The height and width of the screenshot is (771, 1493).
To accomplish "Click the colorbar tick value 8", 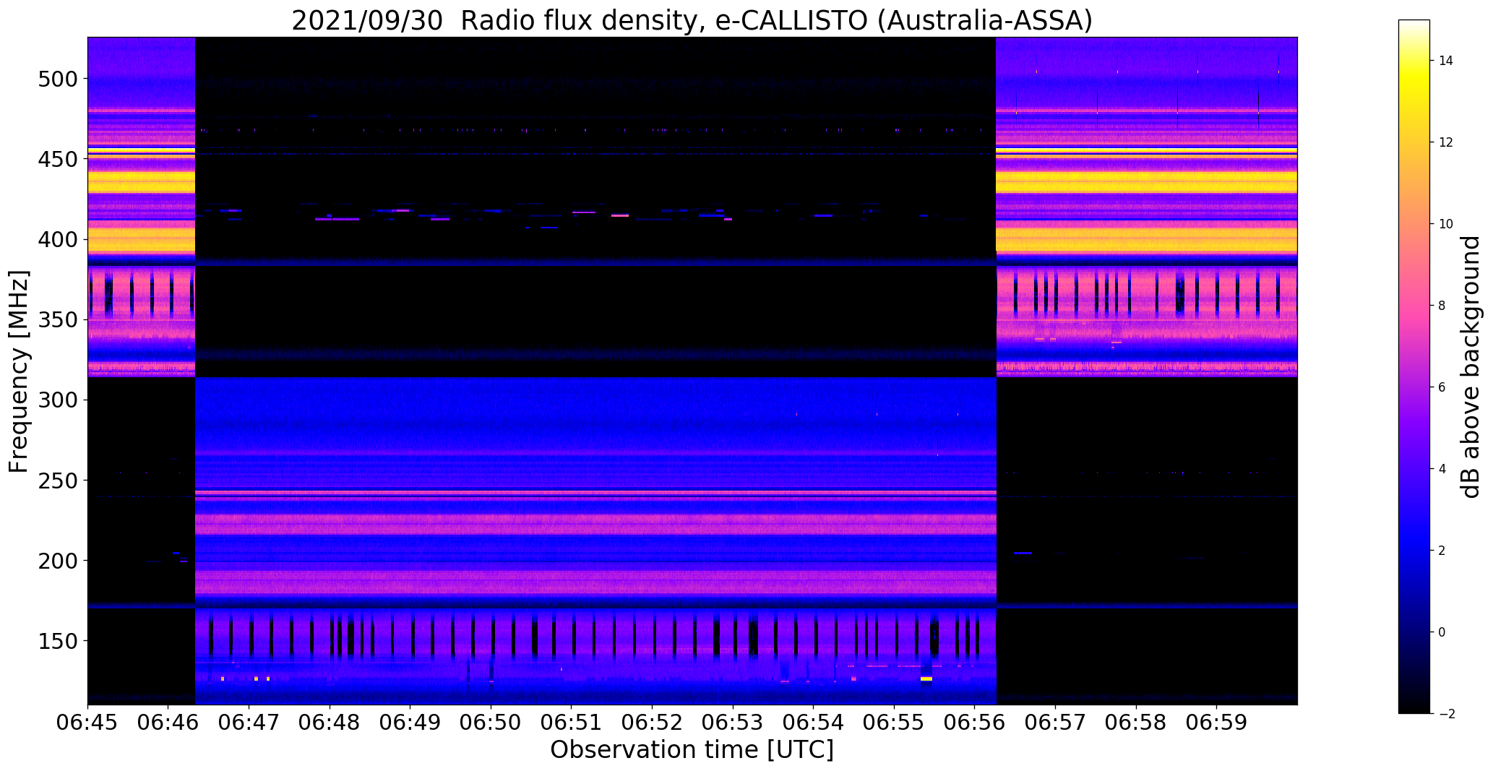I will [x=1442, y=306].
